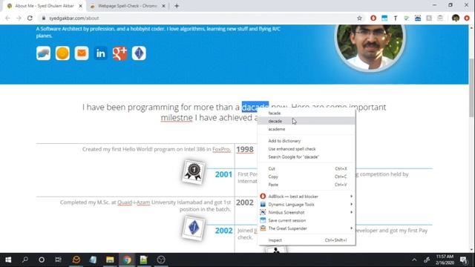Select Use enhanced spell check
The height and width of the screenshot is (267, 475).
pos(307,149)
